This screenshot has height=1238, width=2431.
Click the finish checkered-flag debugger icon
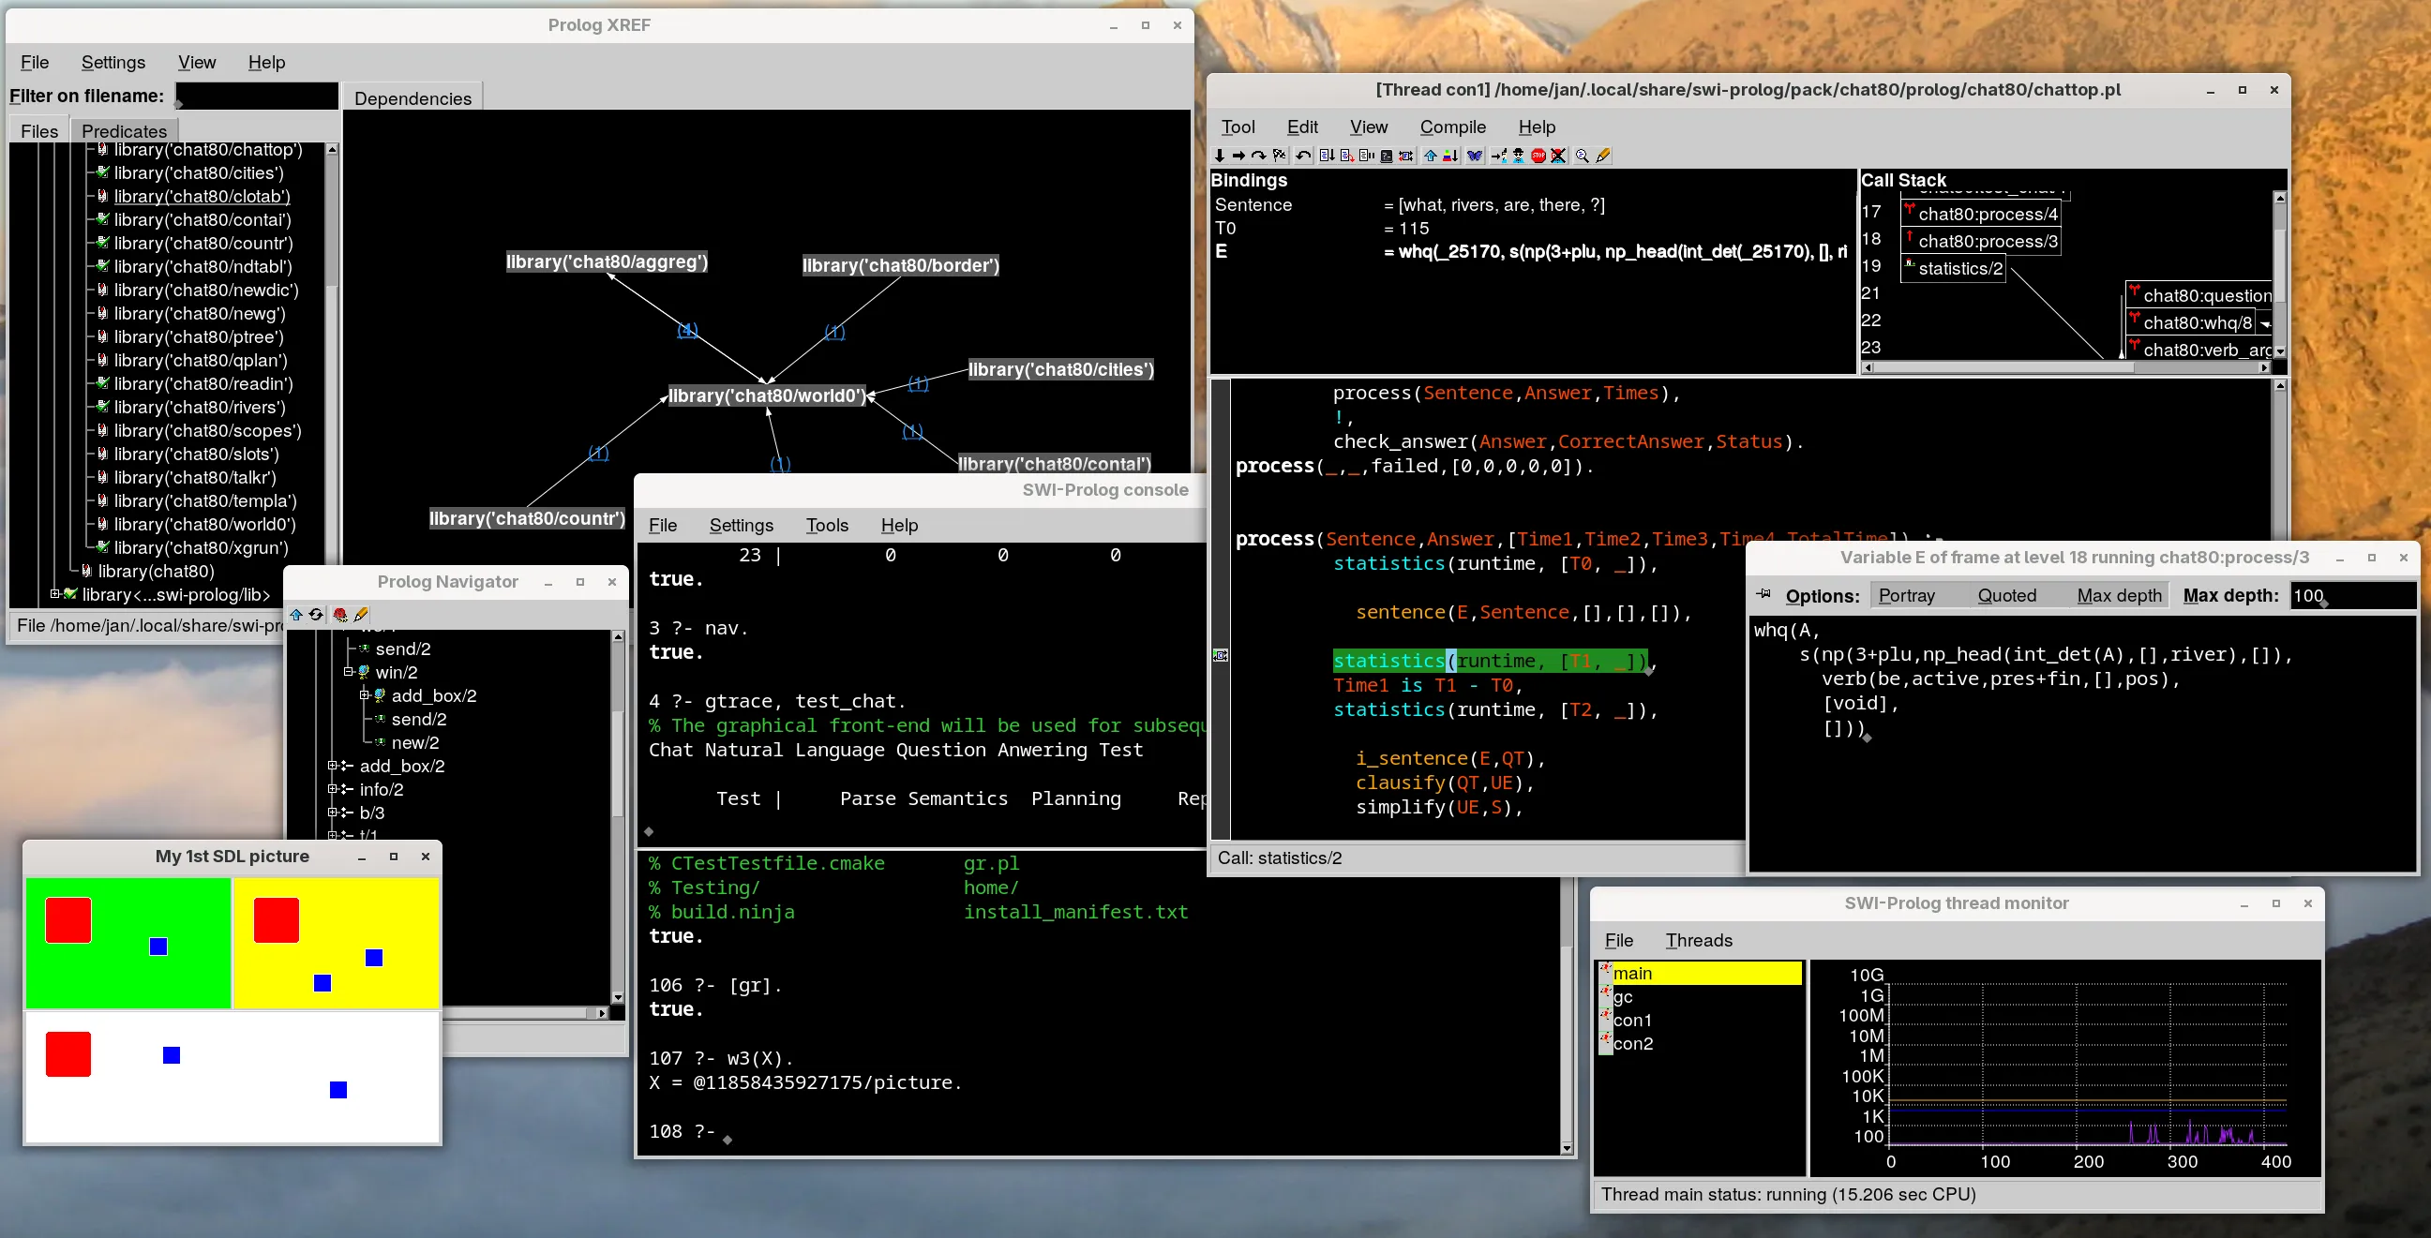point(1280,156)
